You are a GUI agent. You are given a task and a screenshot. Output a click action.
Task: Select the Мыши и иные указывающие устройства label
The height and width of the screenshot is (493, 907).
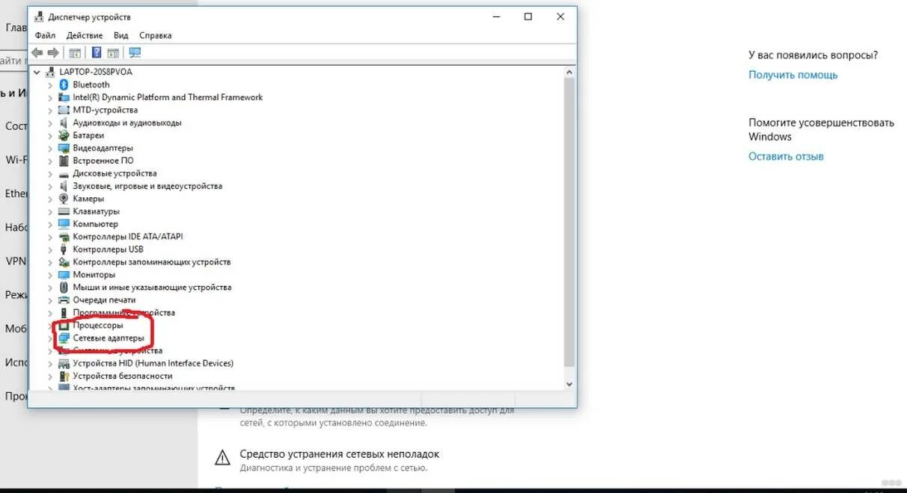tap(152, 287)
